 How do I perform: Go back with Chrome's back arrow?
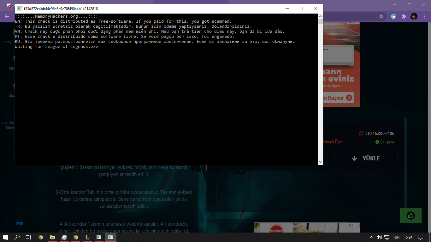(7, 16)
